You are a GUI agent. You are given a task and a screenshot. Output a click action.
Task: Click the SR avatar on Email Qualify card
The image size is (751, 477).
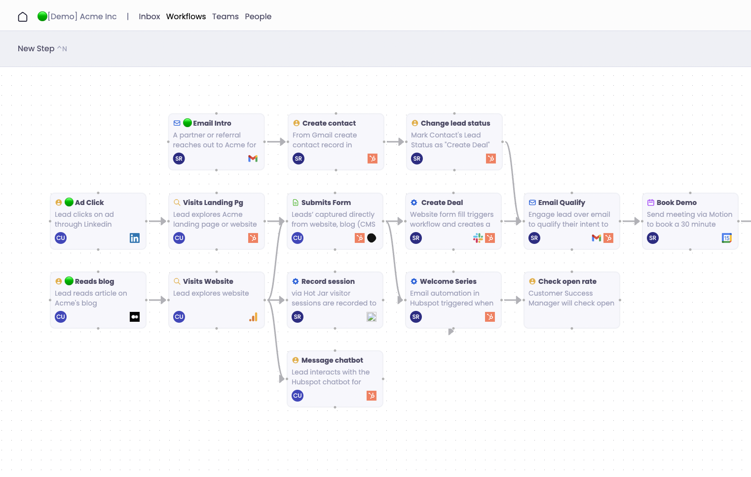534,238
